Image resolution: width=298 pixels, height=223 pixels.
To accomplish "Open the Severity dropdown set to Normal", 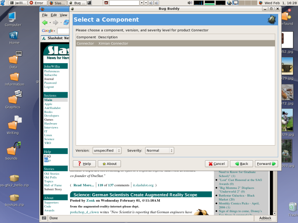I will pyautogui.click(x=159, y=151).
